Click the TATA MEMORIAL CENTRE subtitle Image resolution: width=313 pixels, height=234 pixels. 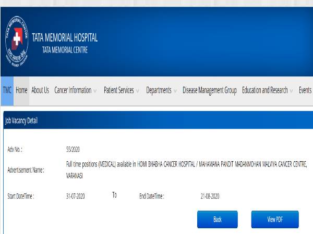point(65,50)
